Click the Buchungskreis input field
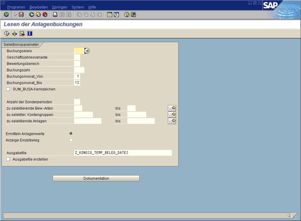The width and height of the screenshot is (301, 221). [79, 51]
